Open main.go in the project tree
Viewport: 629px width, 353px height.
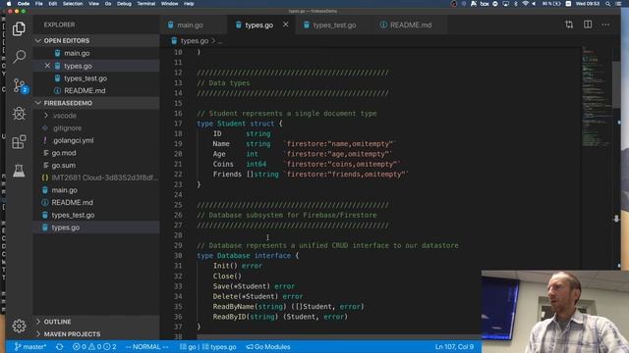[96, 190]
